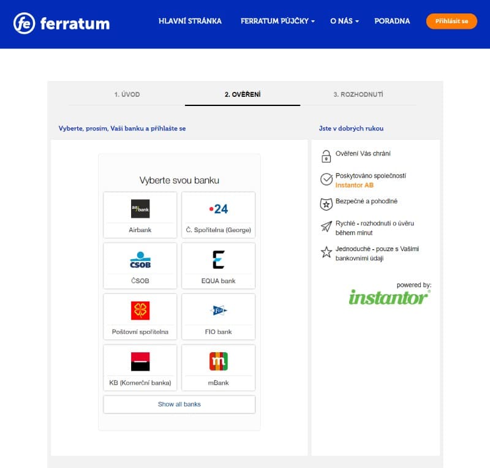
Task: Click the KB (Komerční banka) label
Action: 140,383
